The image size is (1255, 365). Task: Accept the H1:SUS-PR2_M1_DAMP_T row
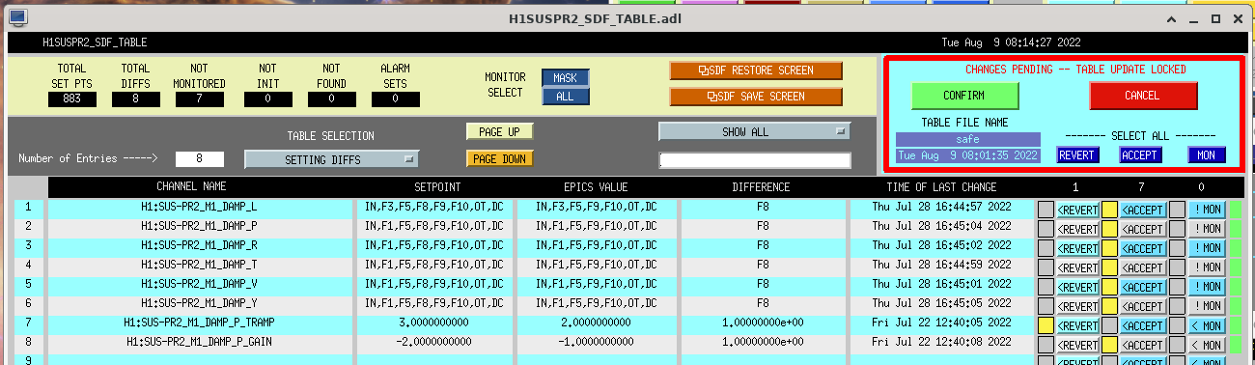pos(1143,267)
